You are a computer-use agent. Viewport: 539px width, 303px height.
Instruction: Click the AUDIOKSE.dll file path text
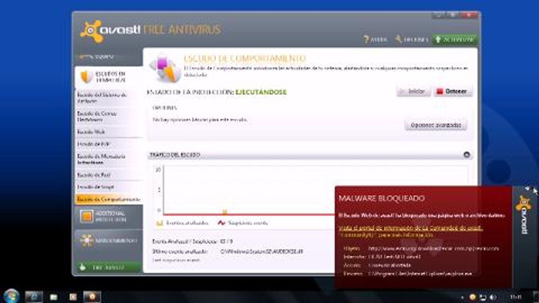coord(262,252)
